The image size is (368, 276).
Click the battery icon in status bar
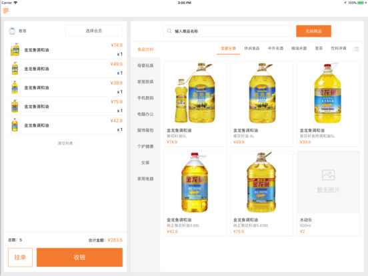tap(361, 3)
